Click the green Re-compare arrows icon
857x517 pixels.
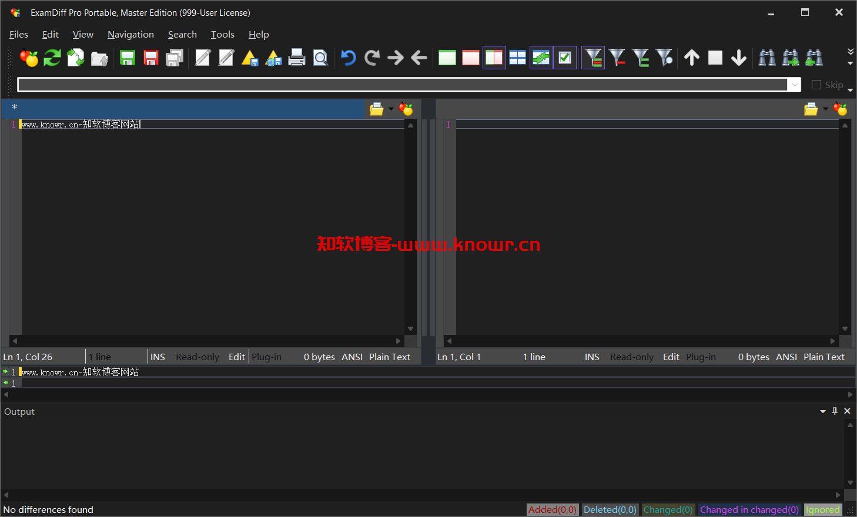coord(52,58)
